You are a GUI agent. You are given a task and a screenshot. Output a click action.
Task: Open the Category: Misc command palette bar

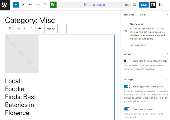click(x=95, y=5)
